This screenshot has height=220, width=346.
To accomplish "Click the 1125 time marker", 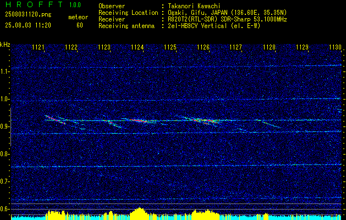I will [170, 47].
